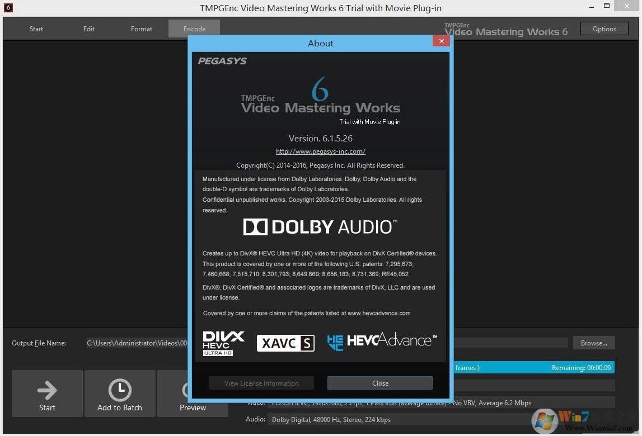The image size is (642, 436).
Task: Click View License Information button
Action: 261,383
